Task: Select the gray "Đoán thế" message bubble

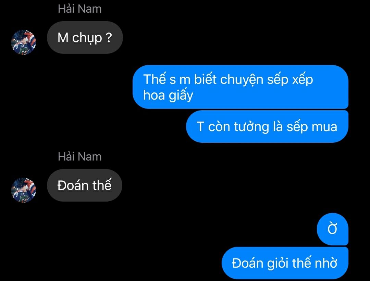Action: point(85,185)
